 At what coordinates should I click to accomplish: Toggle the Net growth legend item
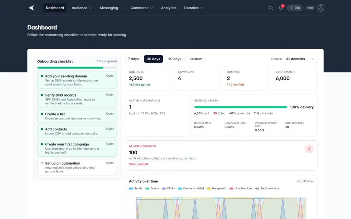(217, 189)
